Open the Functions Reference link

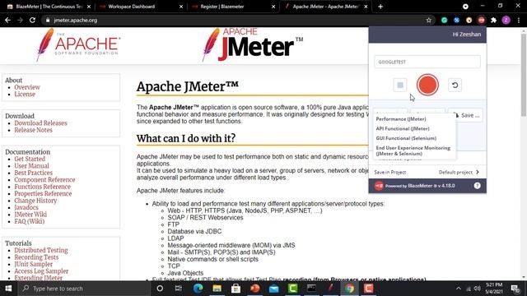42,187
